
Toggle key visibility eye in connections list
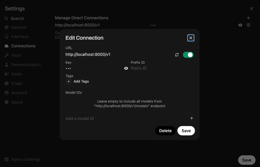click(x=240, y=25)
